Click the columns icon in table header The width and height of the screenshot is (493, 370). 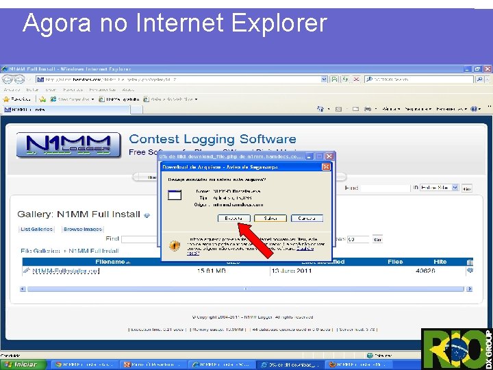pos(470,262)
